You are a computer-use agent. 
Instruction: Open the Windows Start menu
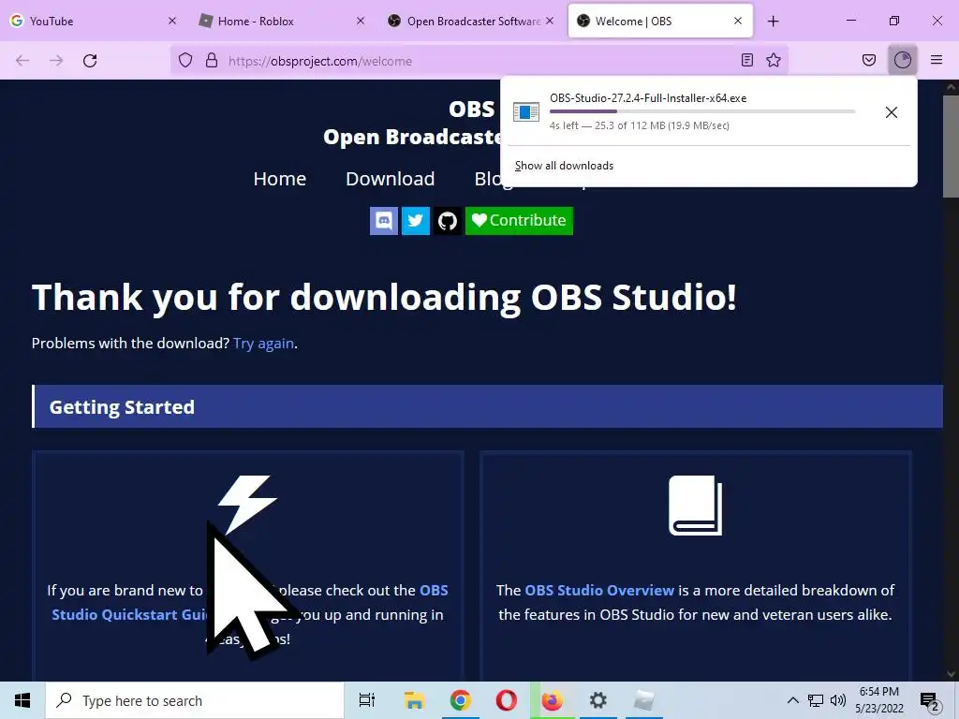(22, 700)
